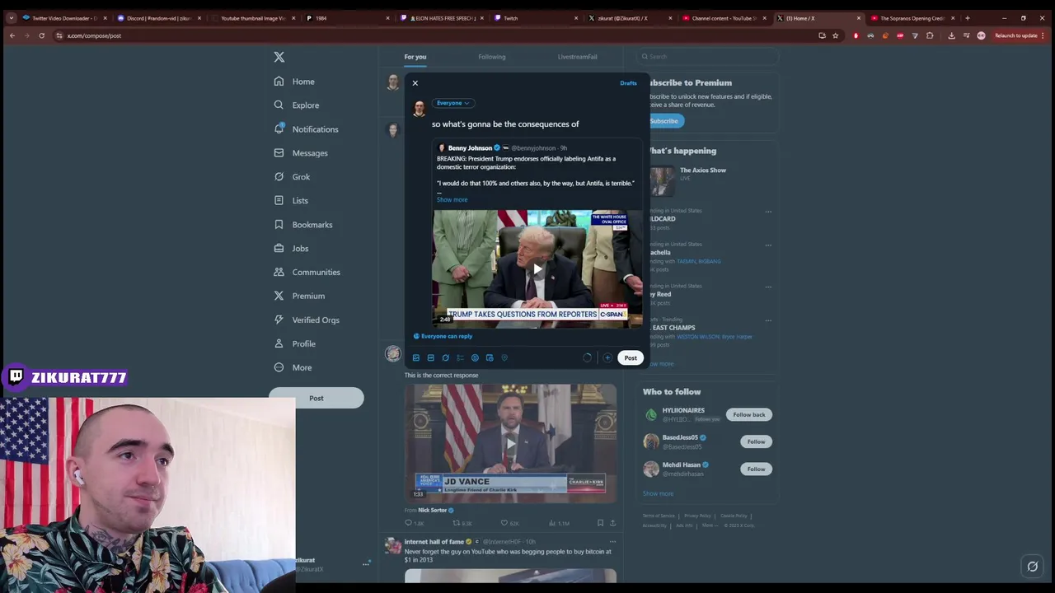Screen dimensions: 1055x593
Task: Open Explore in the sidebar
Action: tap(297, 105)
